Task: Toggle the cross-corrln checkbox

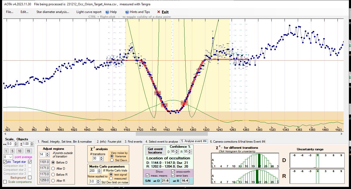Action: pyautogui.click(x=173, y=172)
